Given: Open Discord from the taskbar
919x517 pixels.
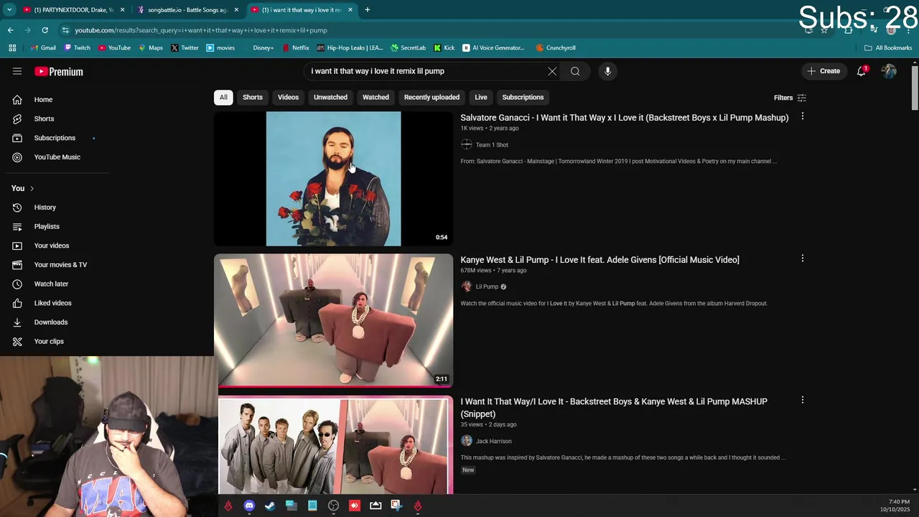Looking at the screenshot, I should coord(249,506).
